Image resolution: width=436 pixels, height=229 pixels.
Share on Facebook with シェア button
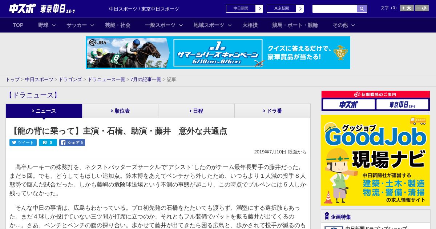click(x=72, y=142)
